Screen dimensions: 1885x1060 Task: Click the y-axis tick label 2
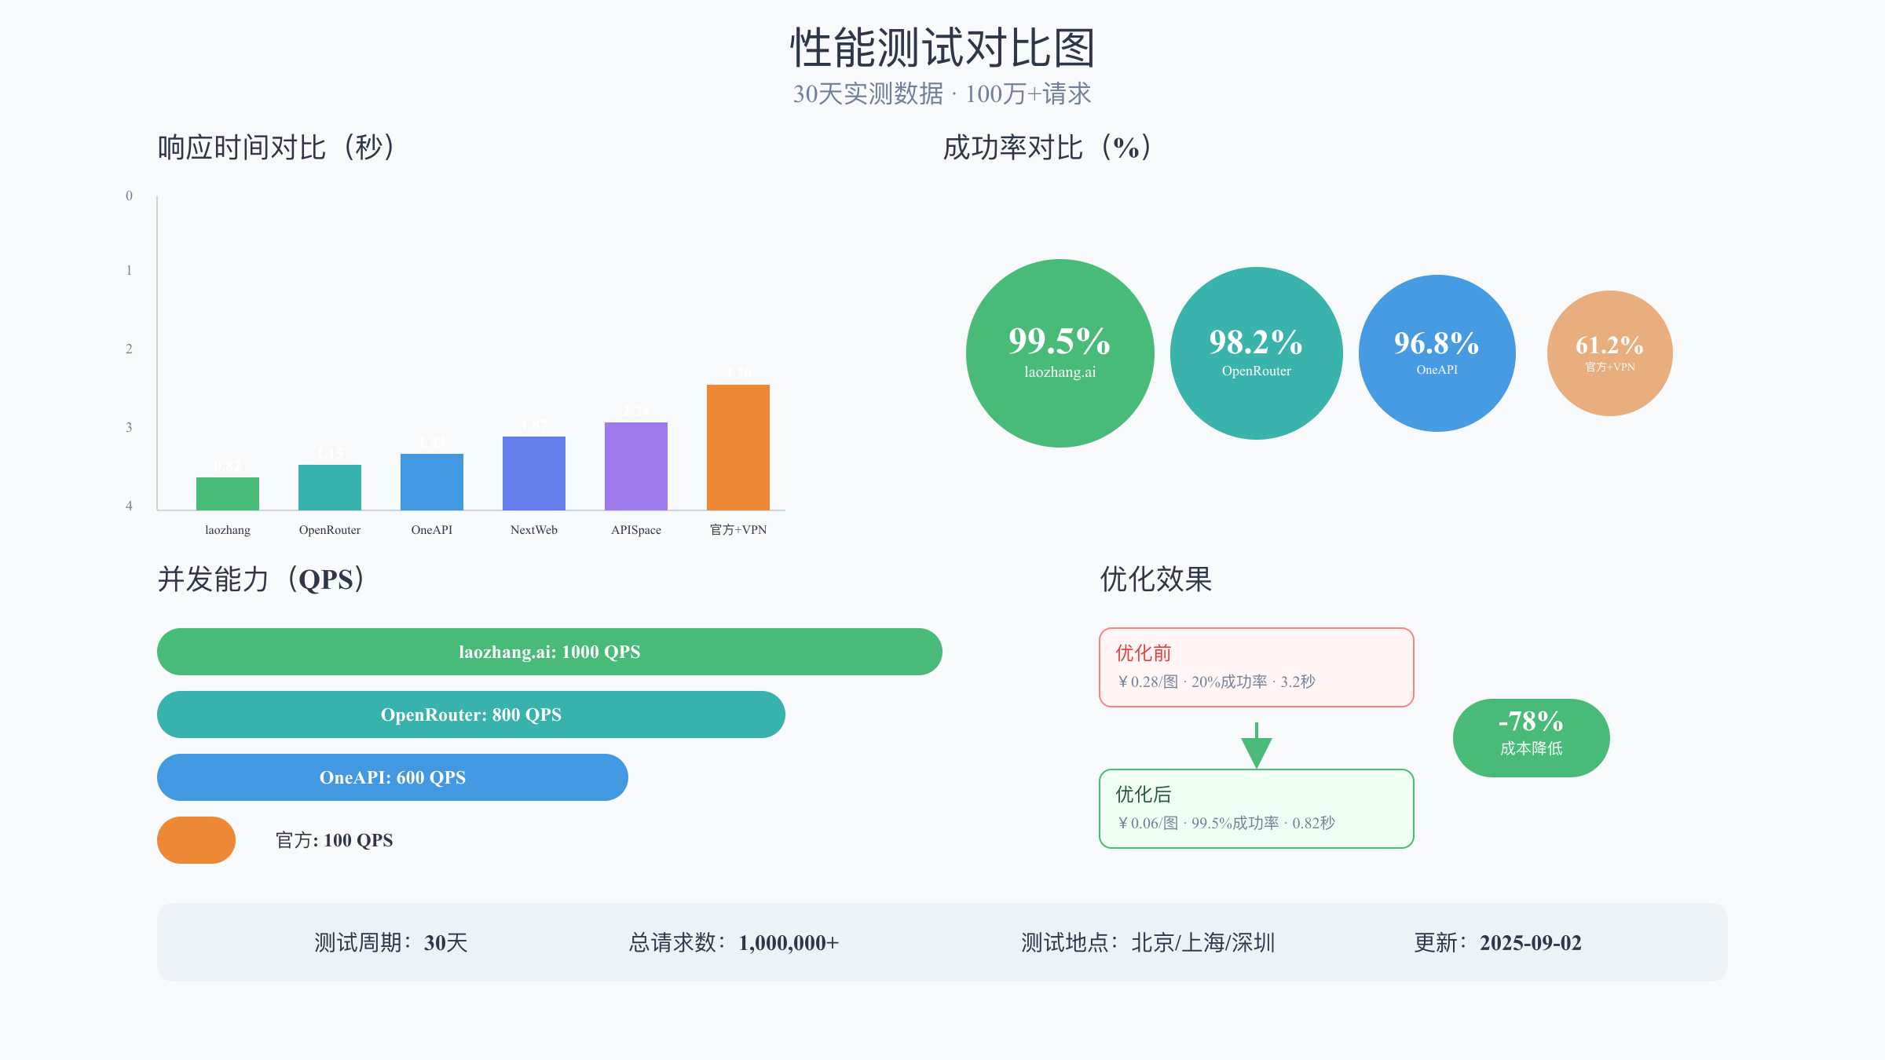click(130, 349)
